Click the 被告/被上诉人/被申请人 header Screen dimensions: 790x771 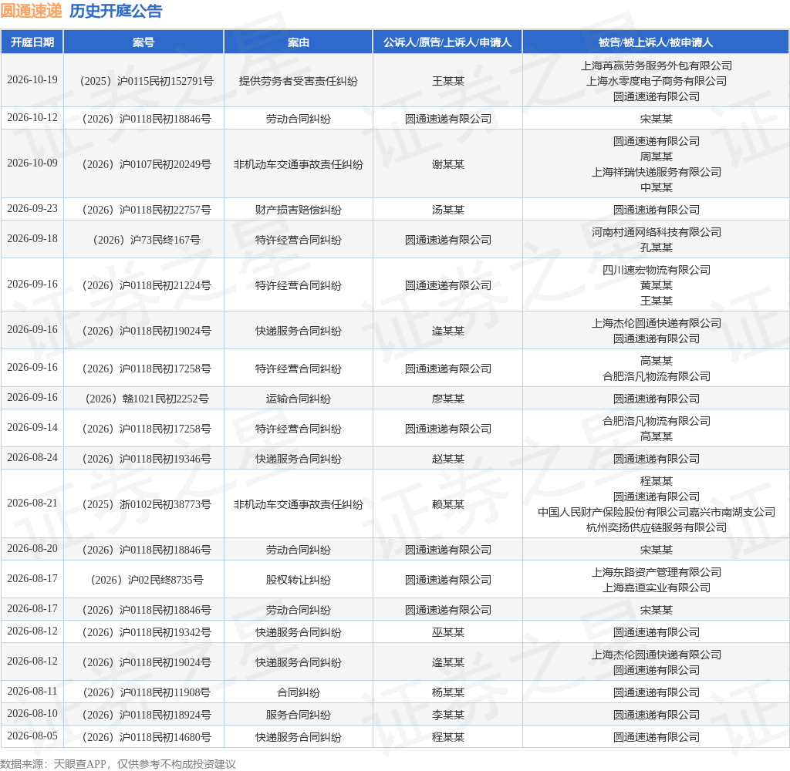click(656, 42)
